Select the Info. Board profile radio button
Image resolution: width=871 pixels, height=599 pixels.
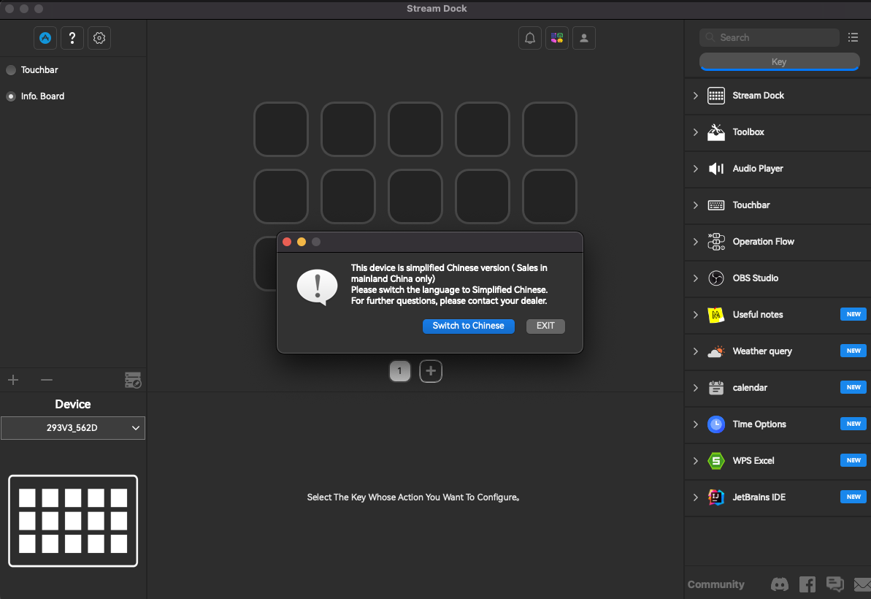click(10, 96)
